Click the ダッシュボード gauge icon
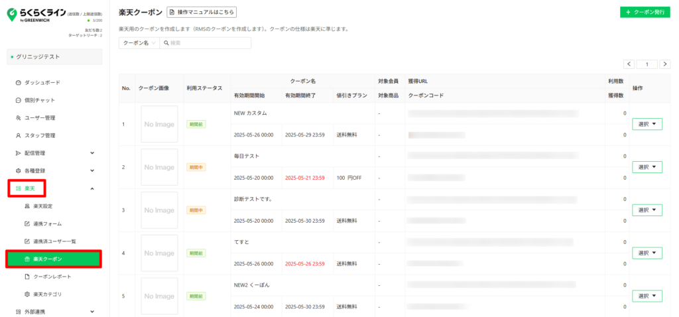Image resolution: width=679 pixels, height=317 pixels. 18,82
